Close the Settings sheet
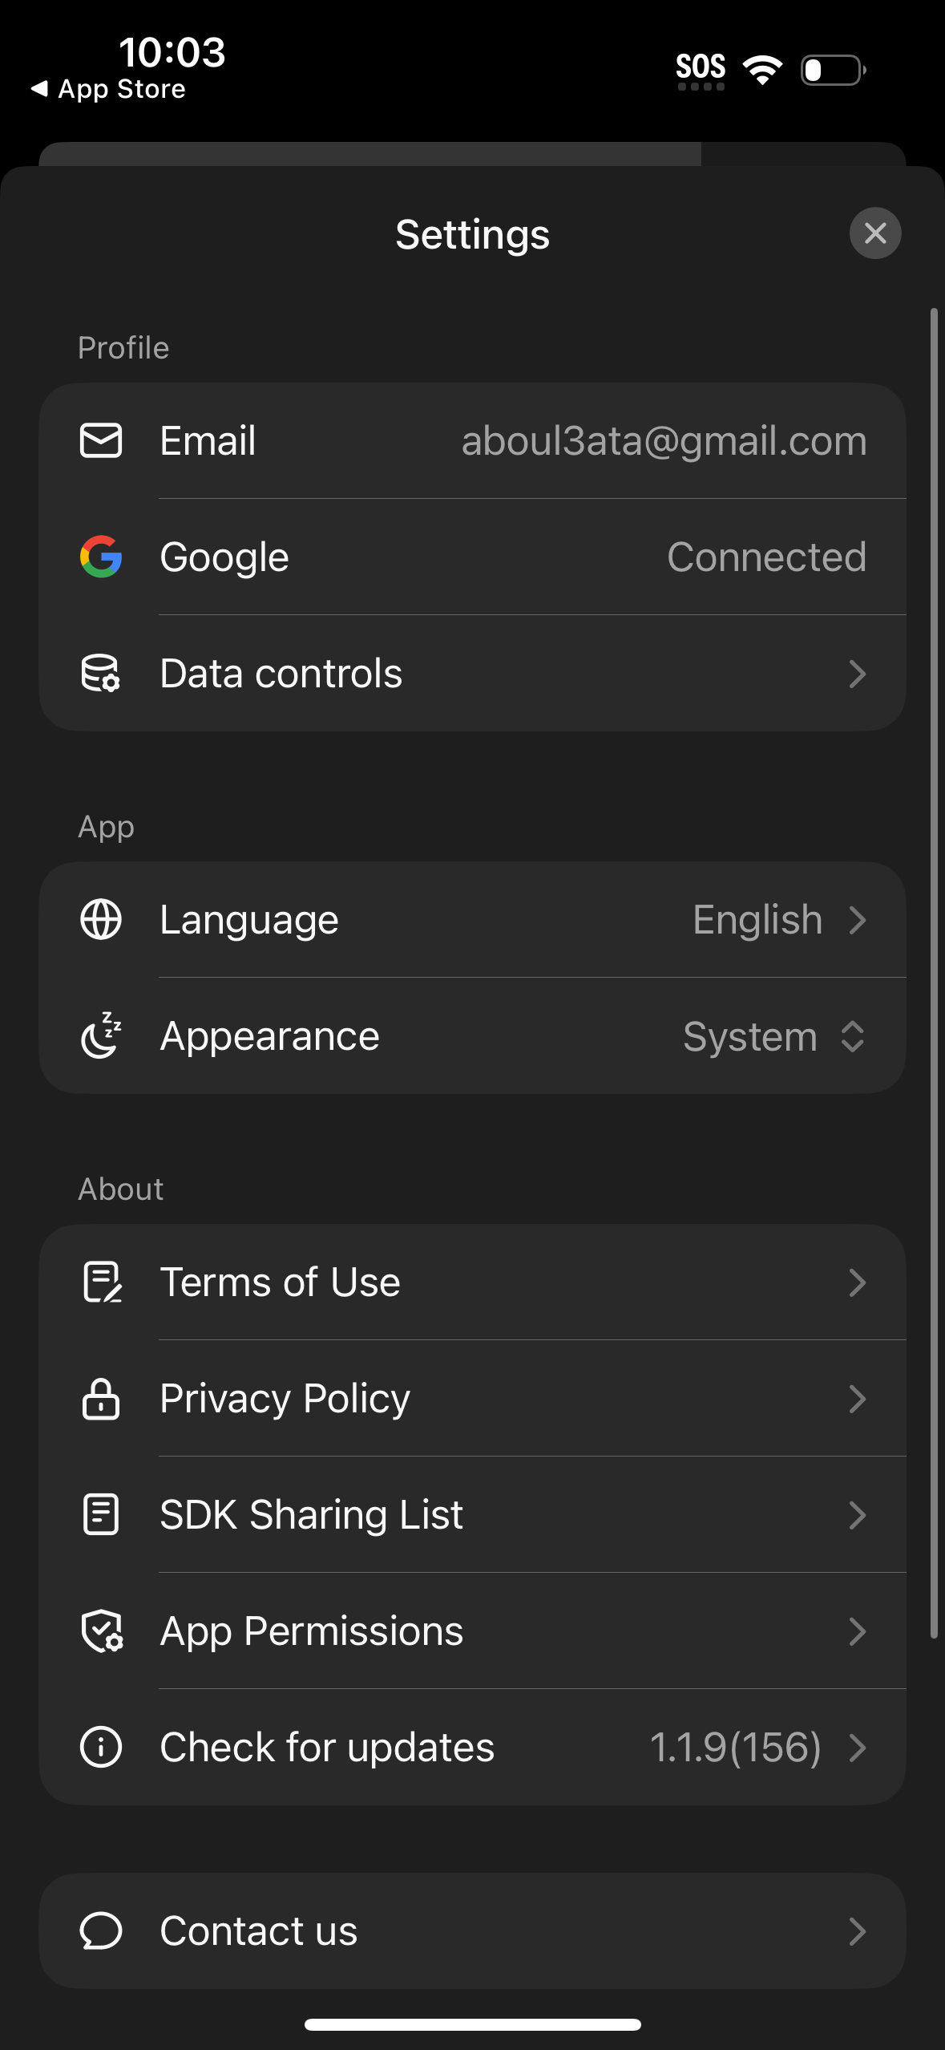 (x=875, y=233)
